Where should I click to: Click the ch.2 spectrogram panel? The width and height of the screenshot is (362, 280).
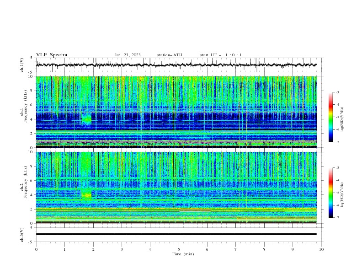click(176, 188)
